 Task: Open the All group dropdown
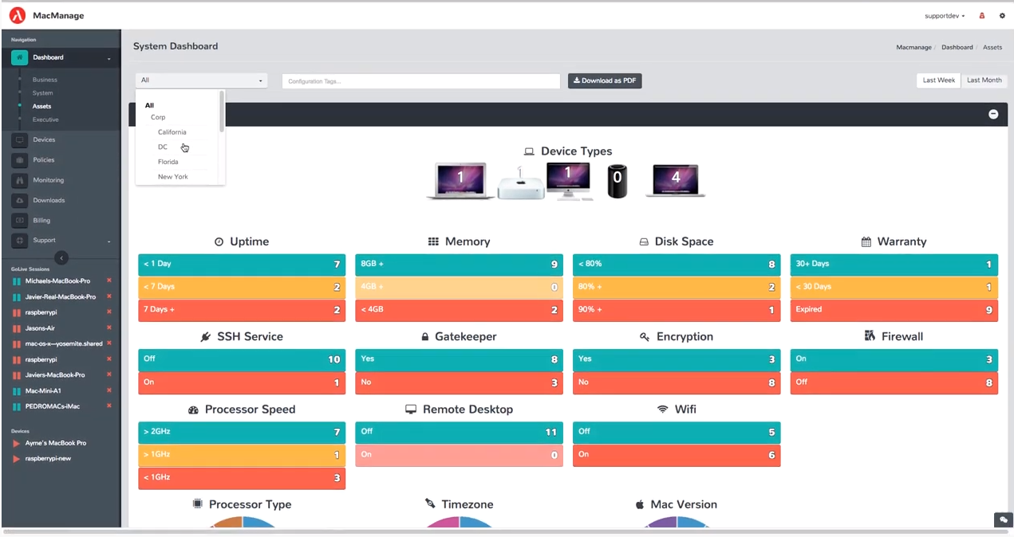pos(201,80)
